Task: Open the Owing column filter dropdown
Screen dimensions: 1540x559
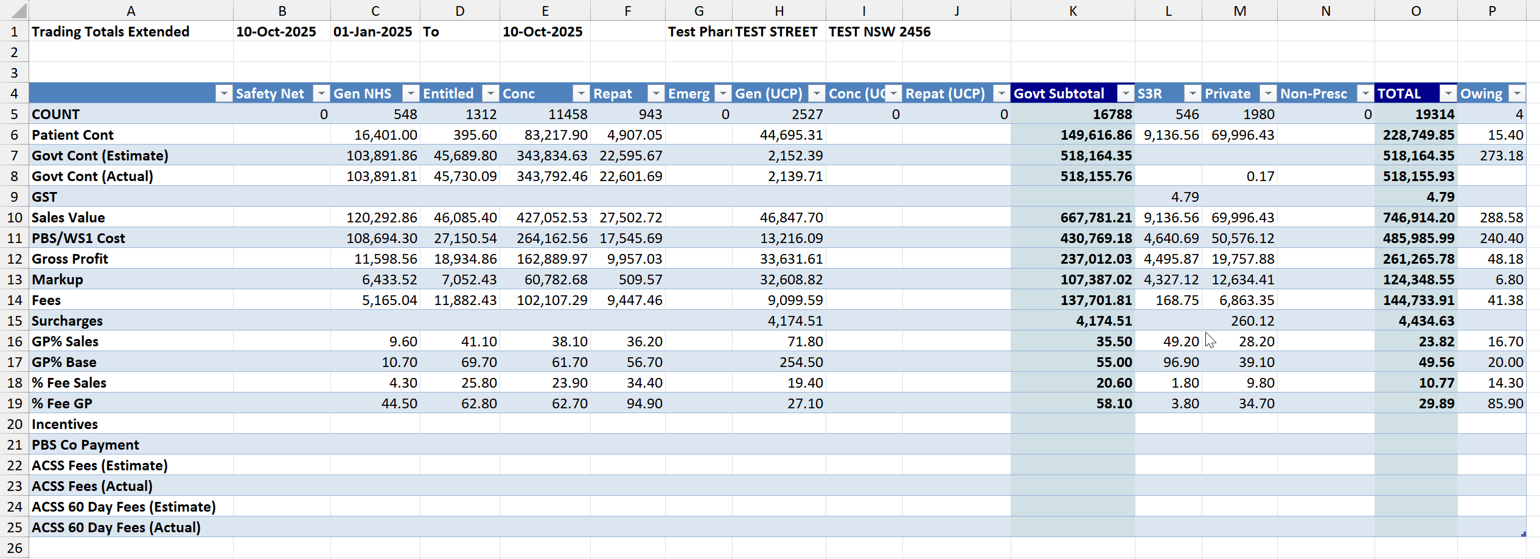Action: click(x=1517, y=94)
